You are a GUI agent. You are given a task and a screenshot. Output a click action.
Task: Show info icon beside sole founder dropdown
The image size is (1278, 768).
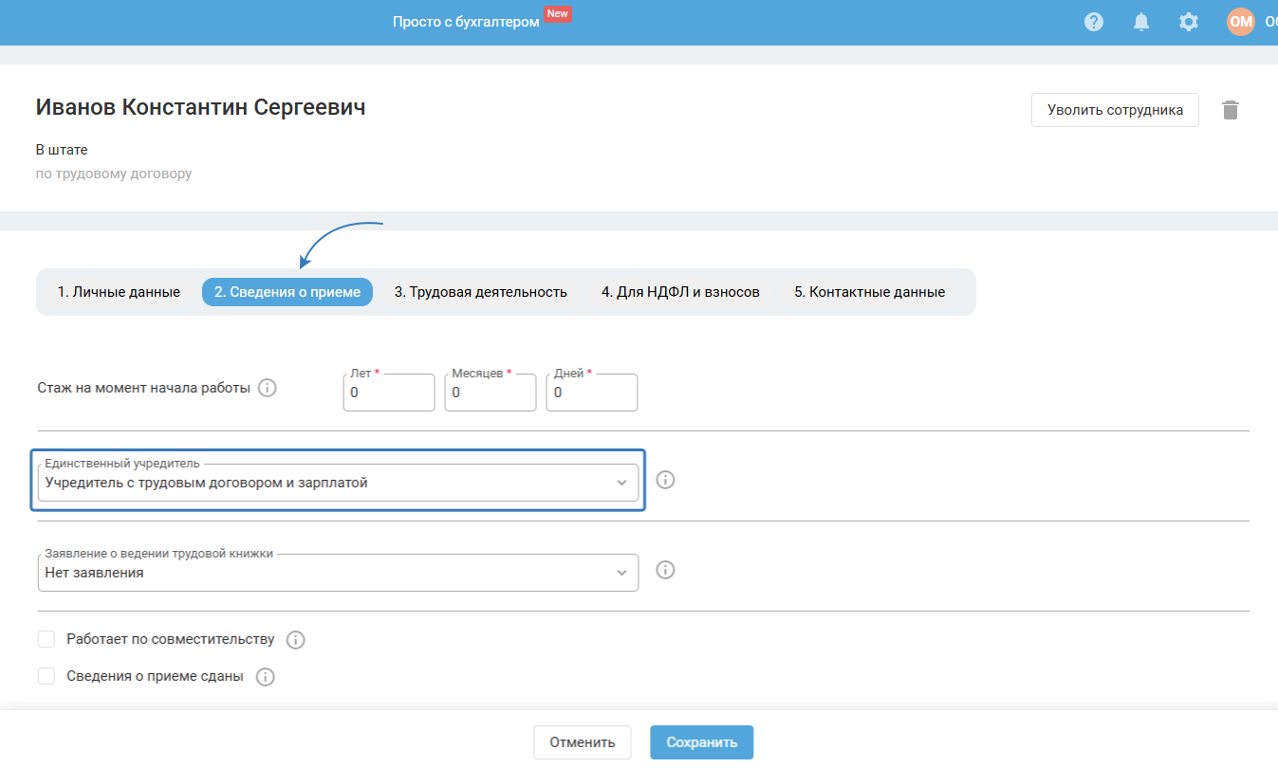point(666,480)
